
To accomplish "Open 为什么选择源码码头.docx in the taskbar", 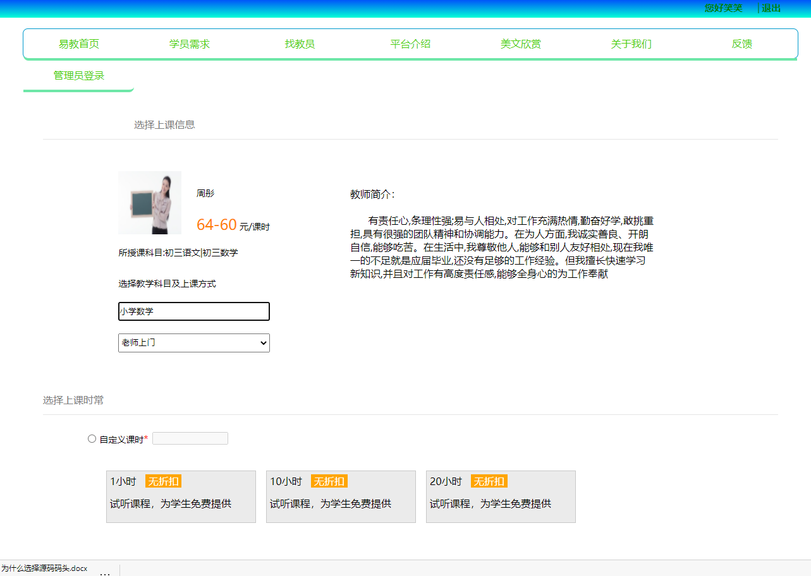I will 44,568.
